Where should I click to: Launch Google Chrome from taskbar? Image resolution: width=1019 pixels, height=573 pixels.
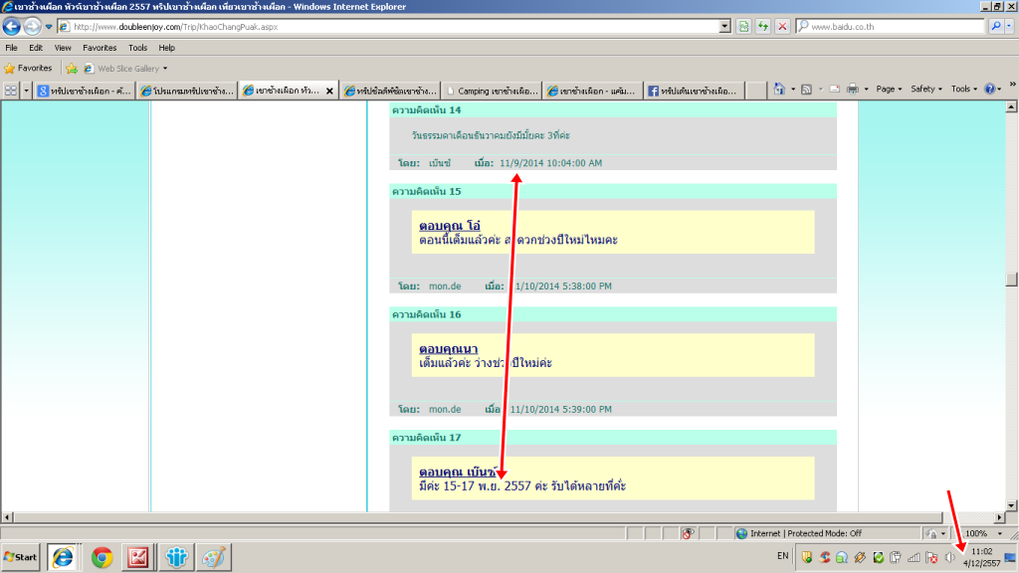102,557
